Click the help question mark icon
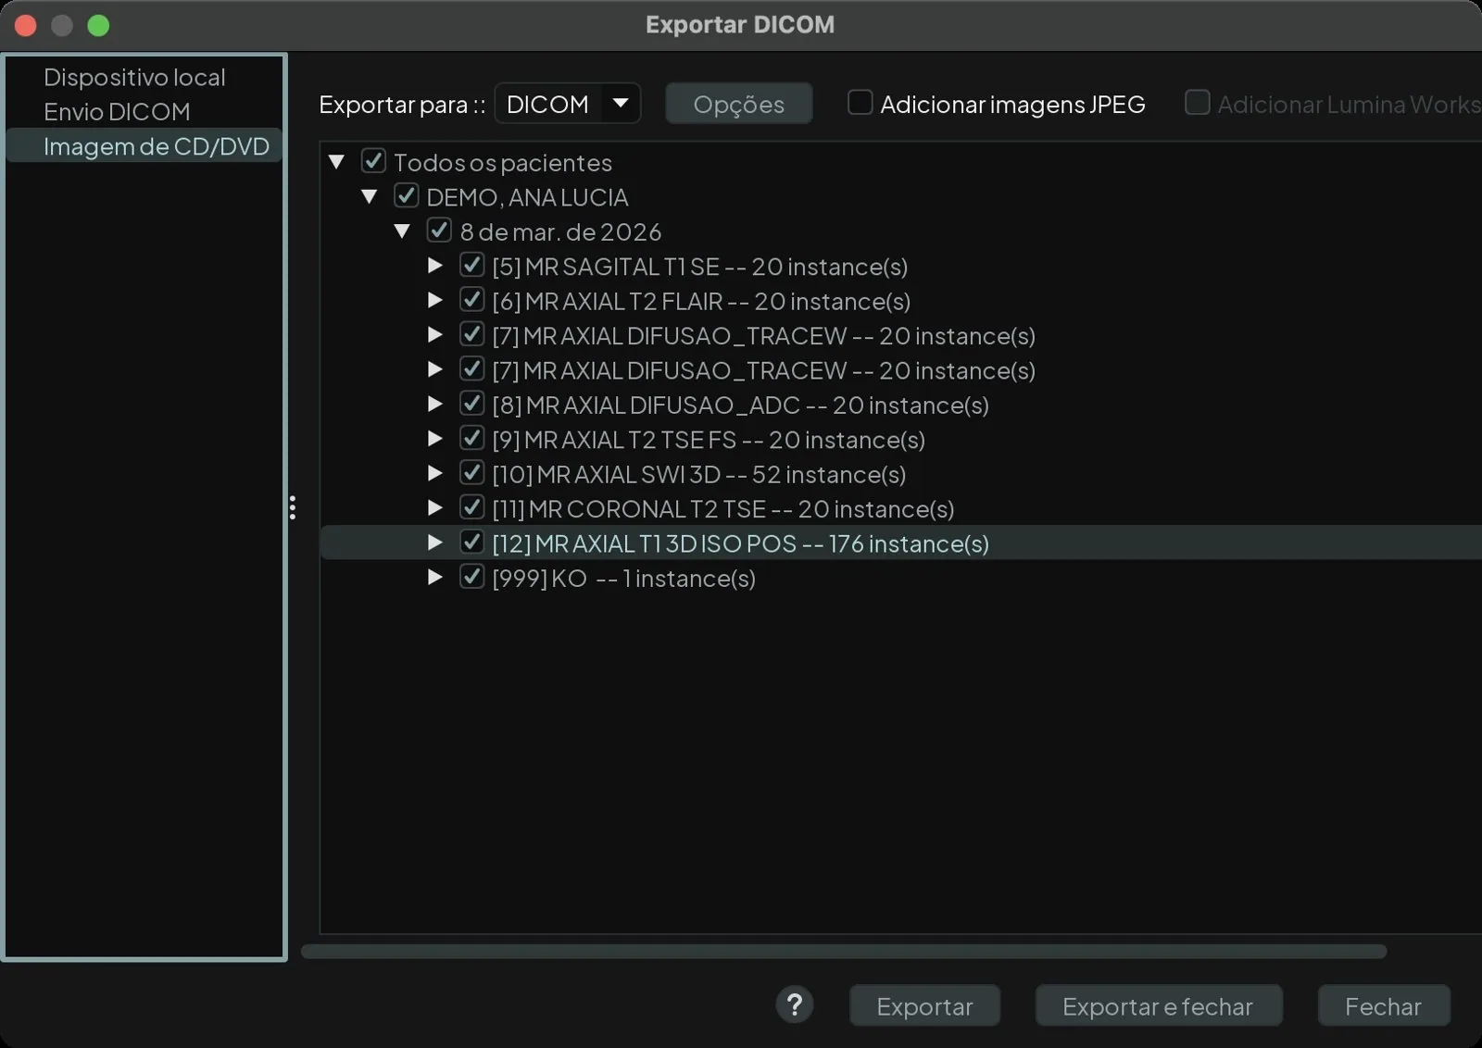1482x1048 pixels. point(794,1004)
